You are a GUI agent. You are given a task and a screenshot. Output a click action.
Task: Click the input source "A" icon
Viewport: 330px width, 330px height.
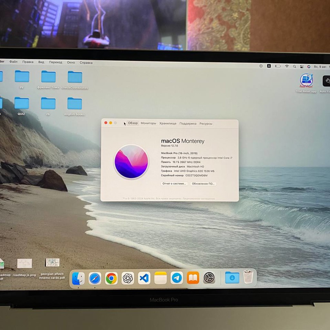[269, 66]
